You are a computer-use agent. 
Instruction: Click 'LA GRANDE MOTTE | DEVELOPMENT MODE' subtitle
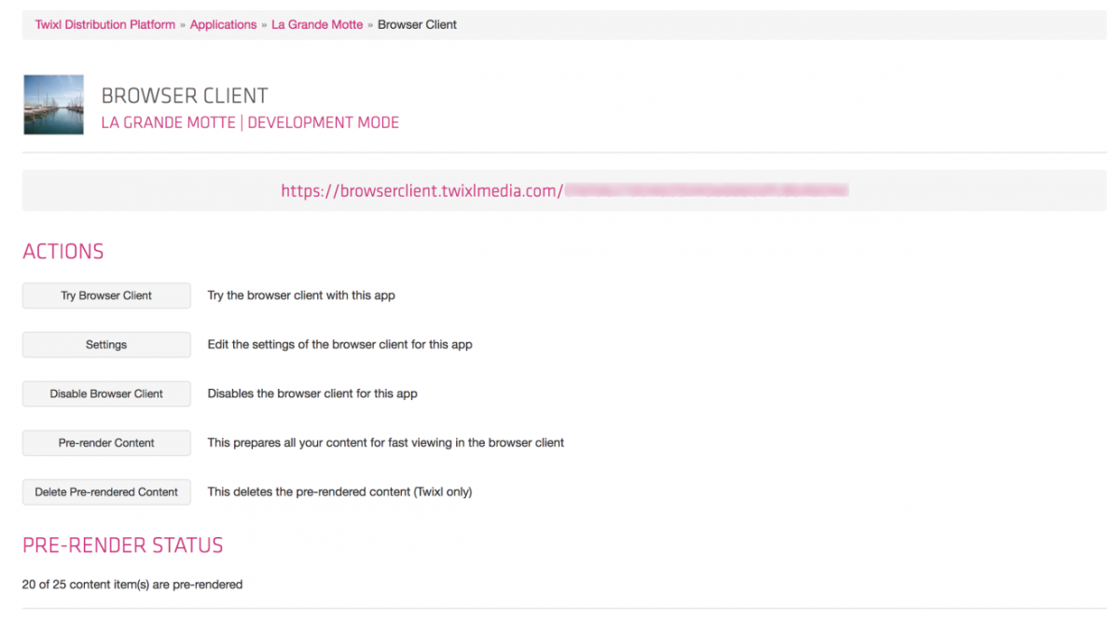(250, 122)
